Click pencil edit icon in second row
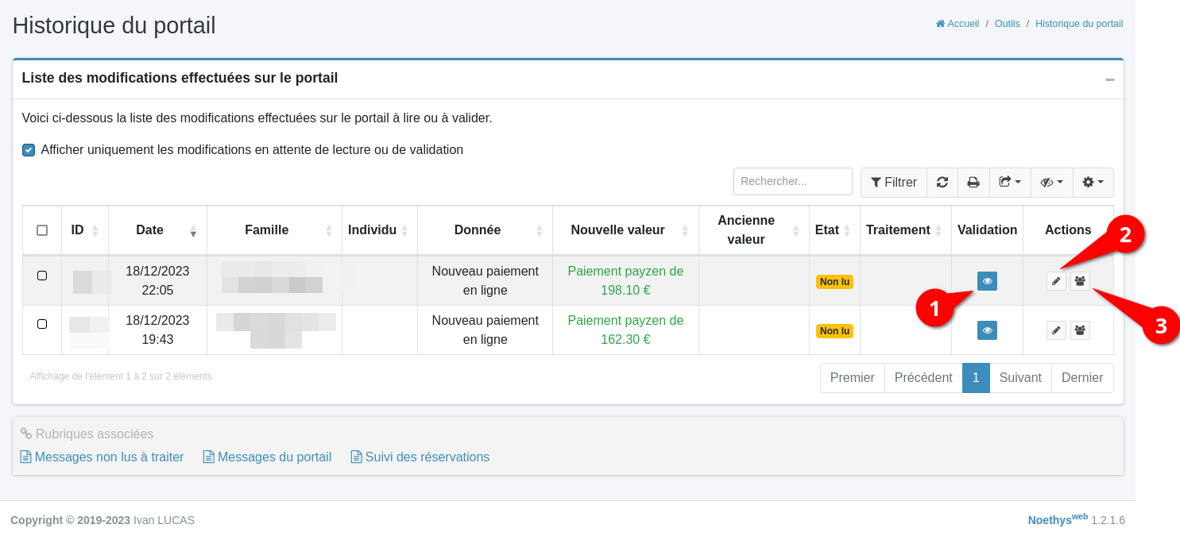Viewport: 1180px width, 536px height. pos(1056,330)
